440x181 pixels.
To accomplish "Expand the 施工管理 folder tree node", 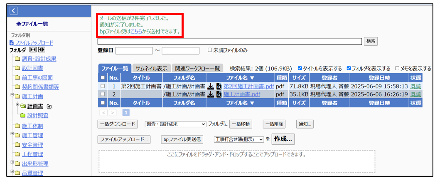I will (12, 134).
